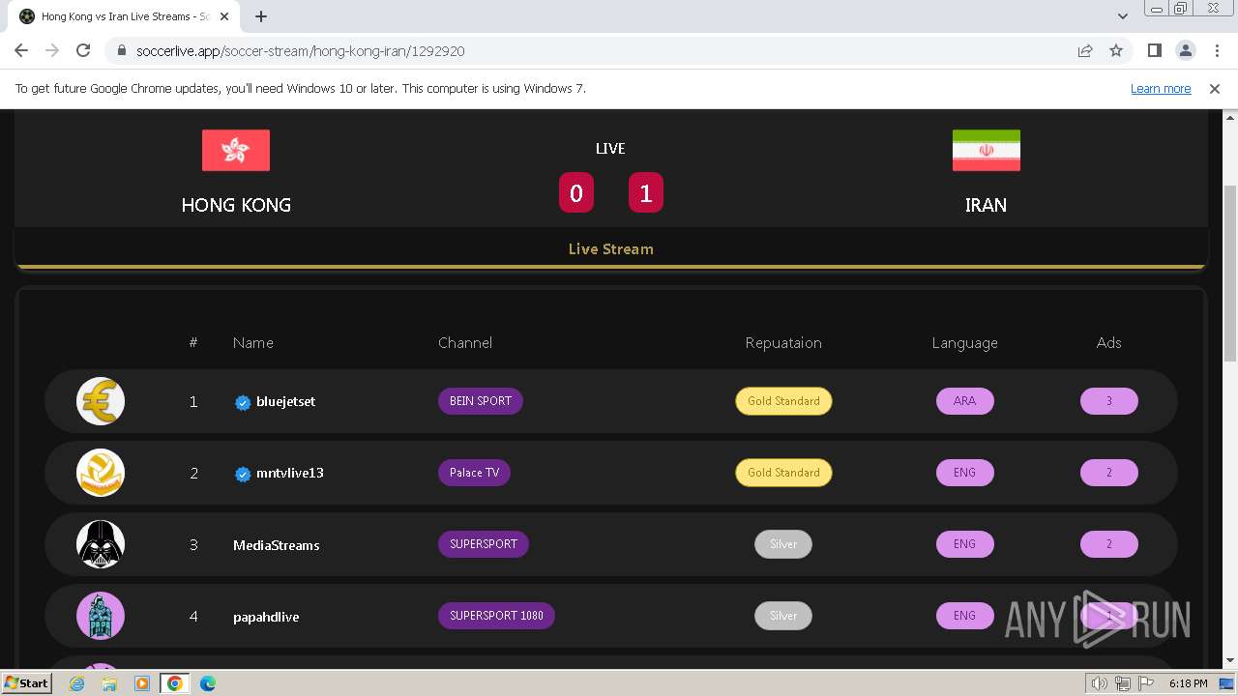The width and height of the screenshot is (1238, 696).
Task: Open papahdlive's avatar image
Action: [101, 616]
